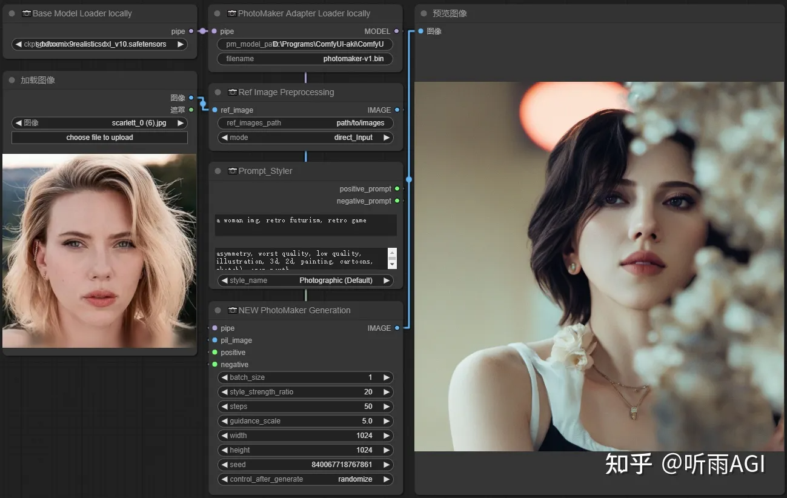Collapse the 预览图像 node via its dot

tap(423, 13)
